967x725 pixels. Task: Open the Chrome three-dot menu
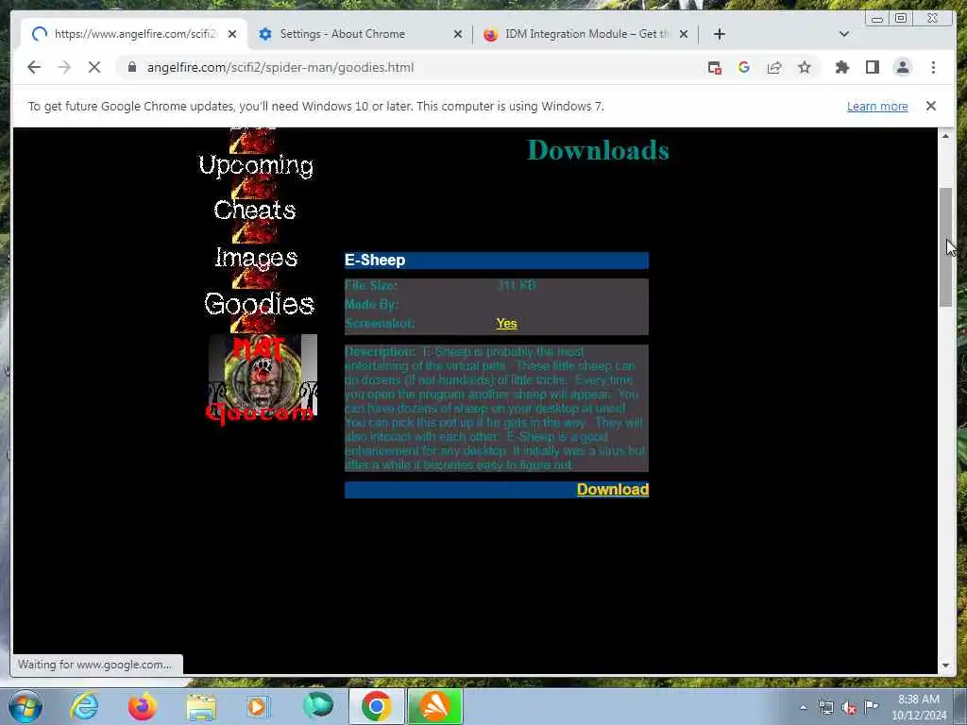933,67
